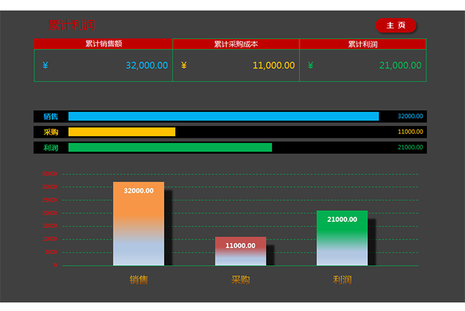Click the 销售 label in bar row
465x311 pixels.
click(x=51, y=116)
